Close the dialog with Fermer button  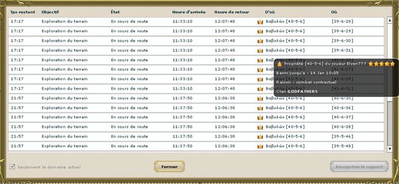170,167
